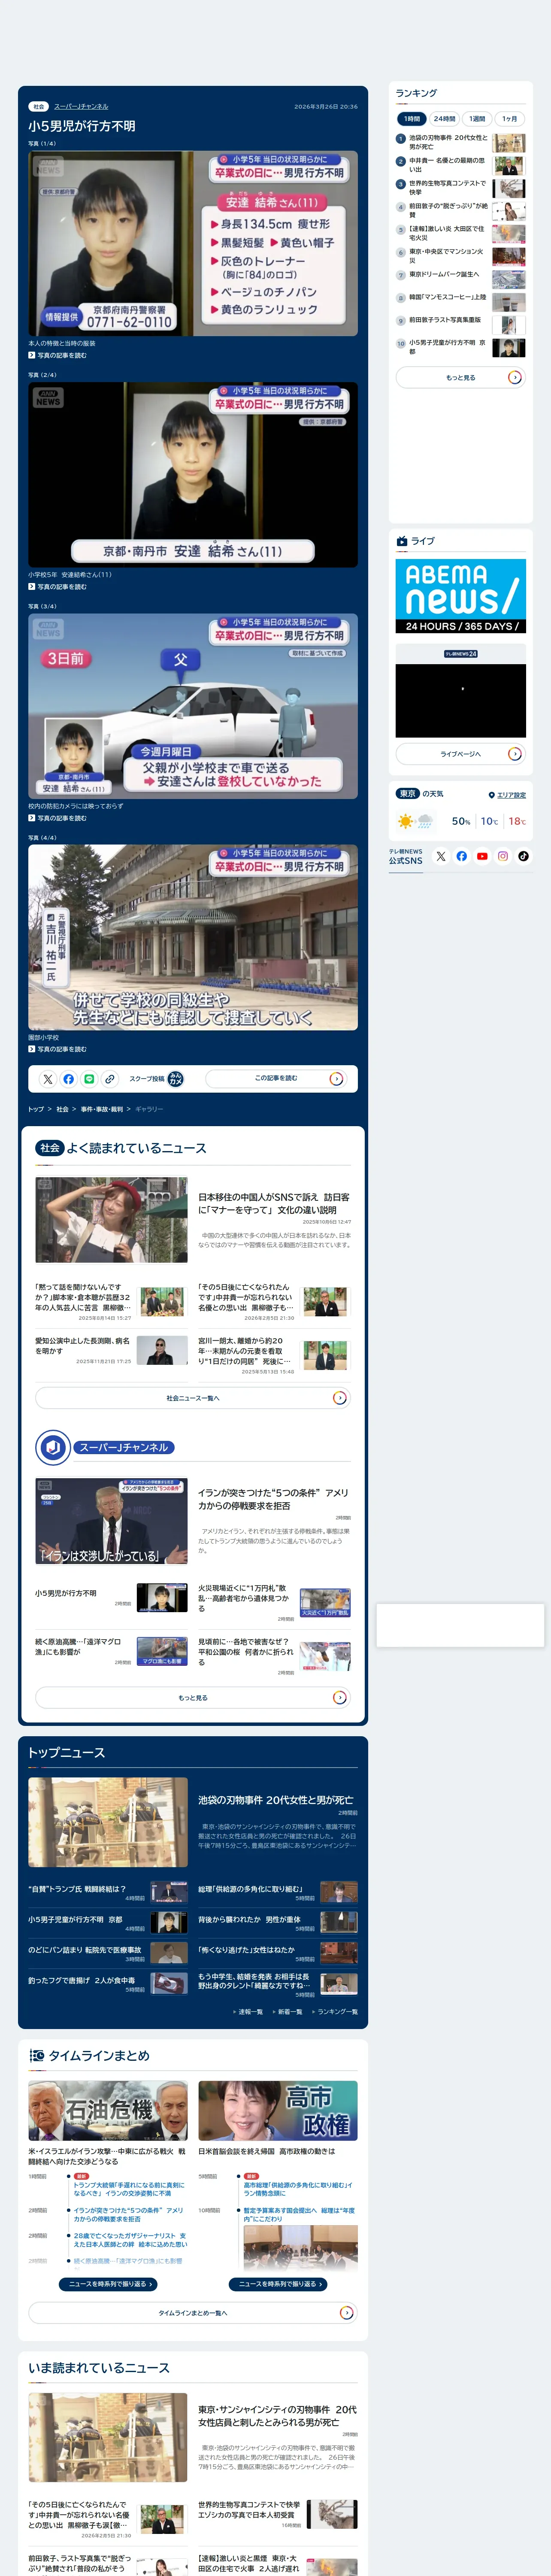Open top news item 釣ったフグで唐揚げ 2人が食中毒

tap(82, 1980)
